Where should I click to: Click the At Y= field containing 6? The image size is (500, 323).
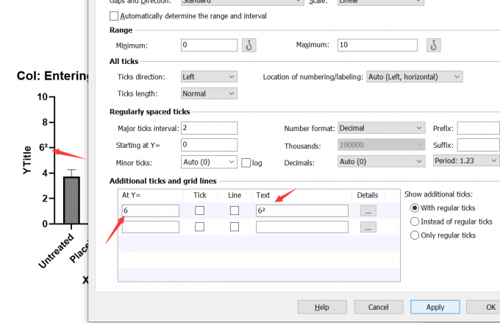click(x=151, y=210)
